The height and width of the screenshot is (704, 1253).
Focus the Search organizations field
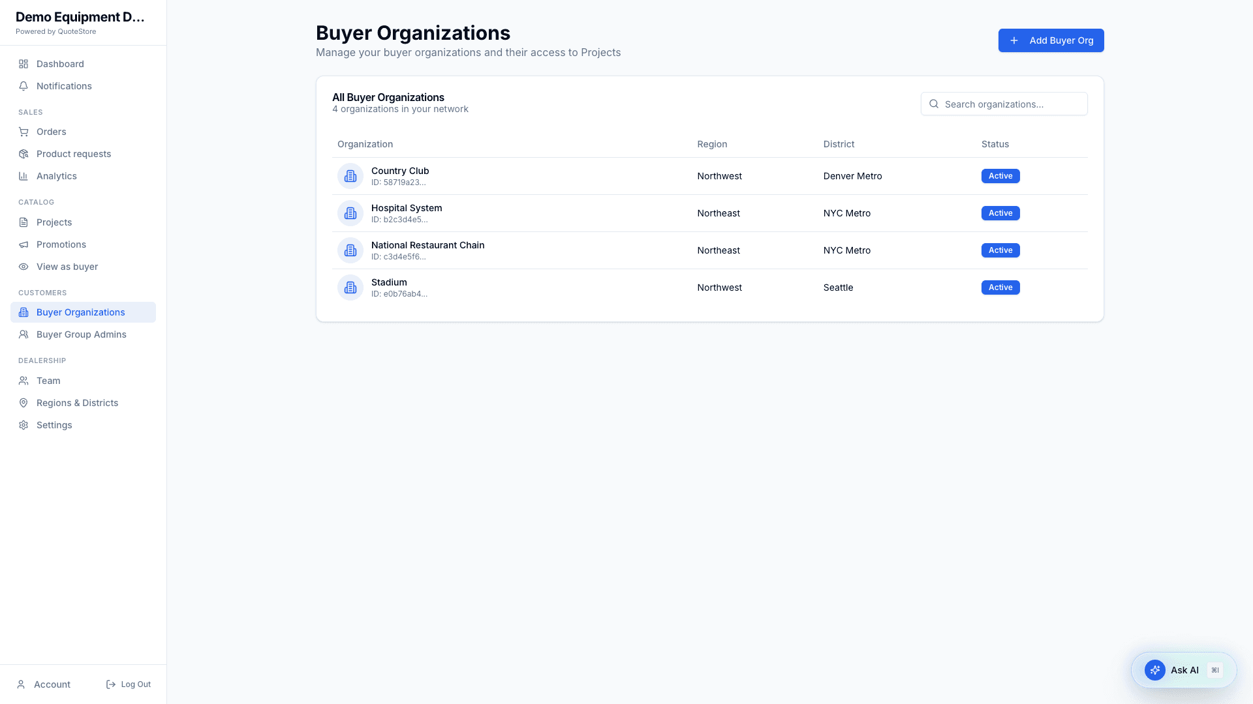point(1004,104)
